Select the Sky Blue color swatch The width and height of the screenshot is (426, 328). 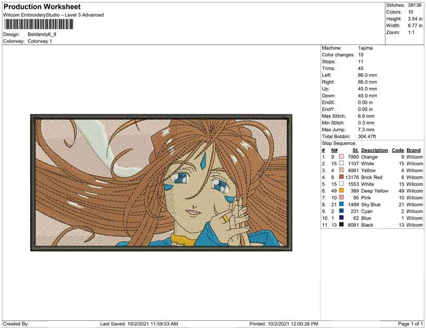coord(341,204)
